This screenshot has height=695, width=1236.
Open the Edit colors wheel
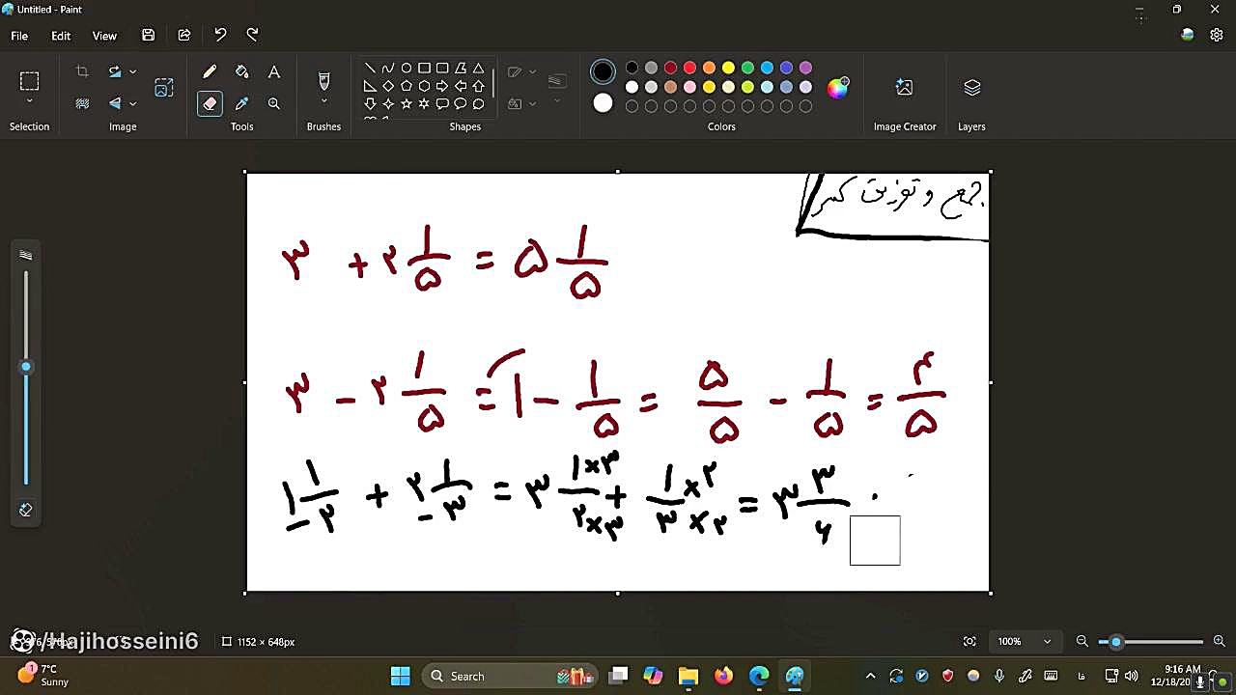tap(838, 88)
